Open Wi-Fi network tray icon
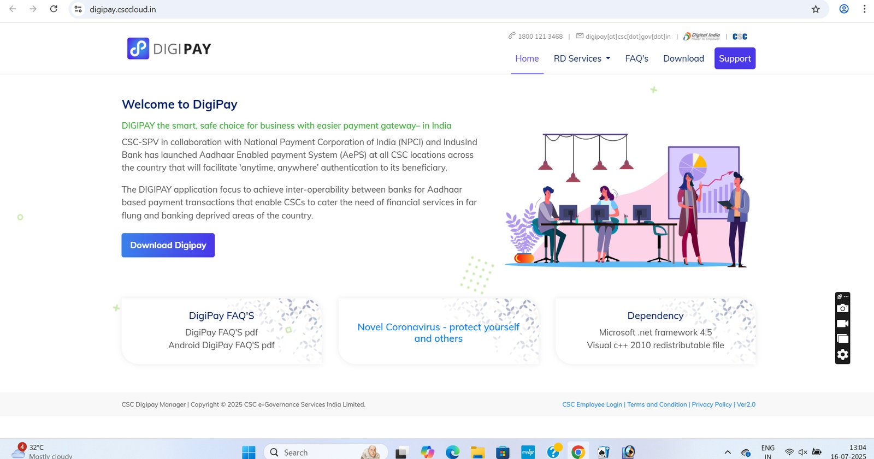874x459 pixels. pos(789,452)
